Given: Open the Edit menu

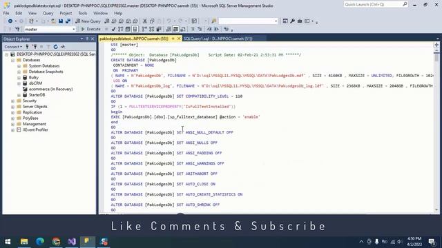Looking at the screenshot, I should click(x=19, y=13).
